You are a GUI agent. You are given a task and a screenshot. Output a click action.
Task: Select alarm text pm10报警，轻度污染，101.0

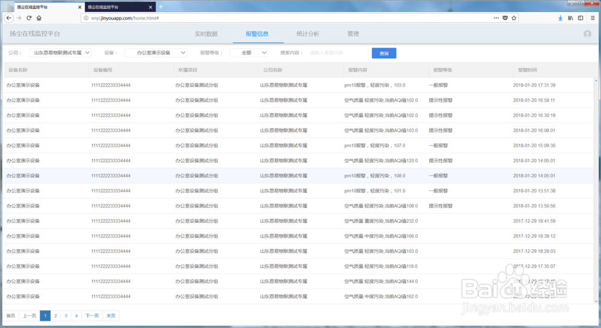coord(375,191)
